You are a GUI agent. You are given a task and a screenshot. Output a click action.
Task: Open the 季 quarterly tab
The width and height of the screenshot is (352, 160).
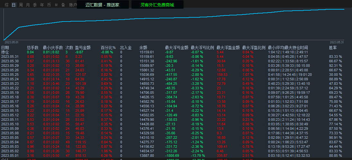pyautogui.click(x=35, y=5)
